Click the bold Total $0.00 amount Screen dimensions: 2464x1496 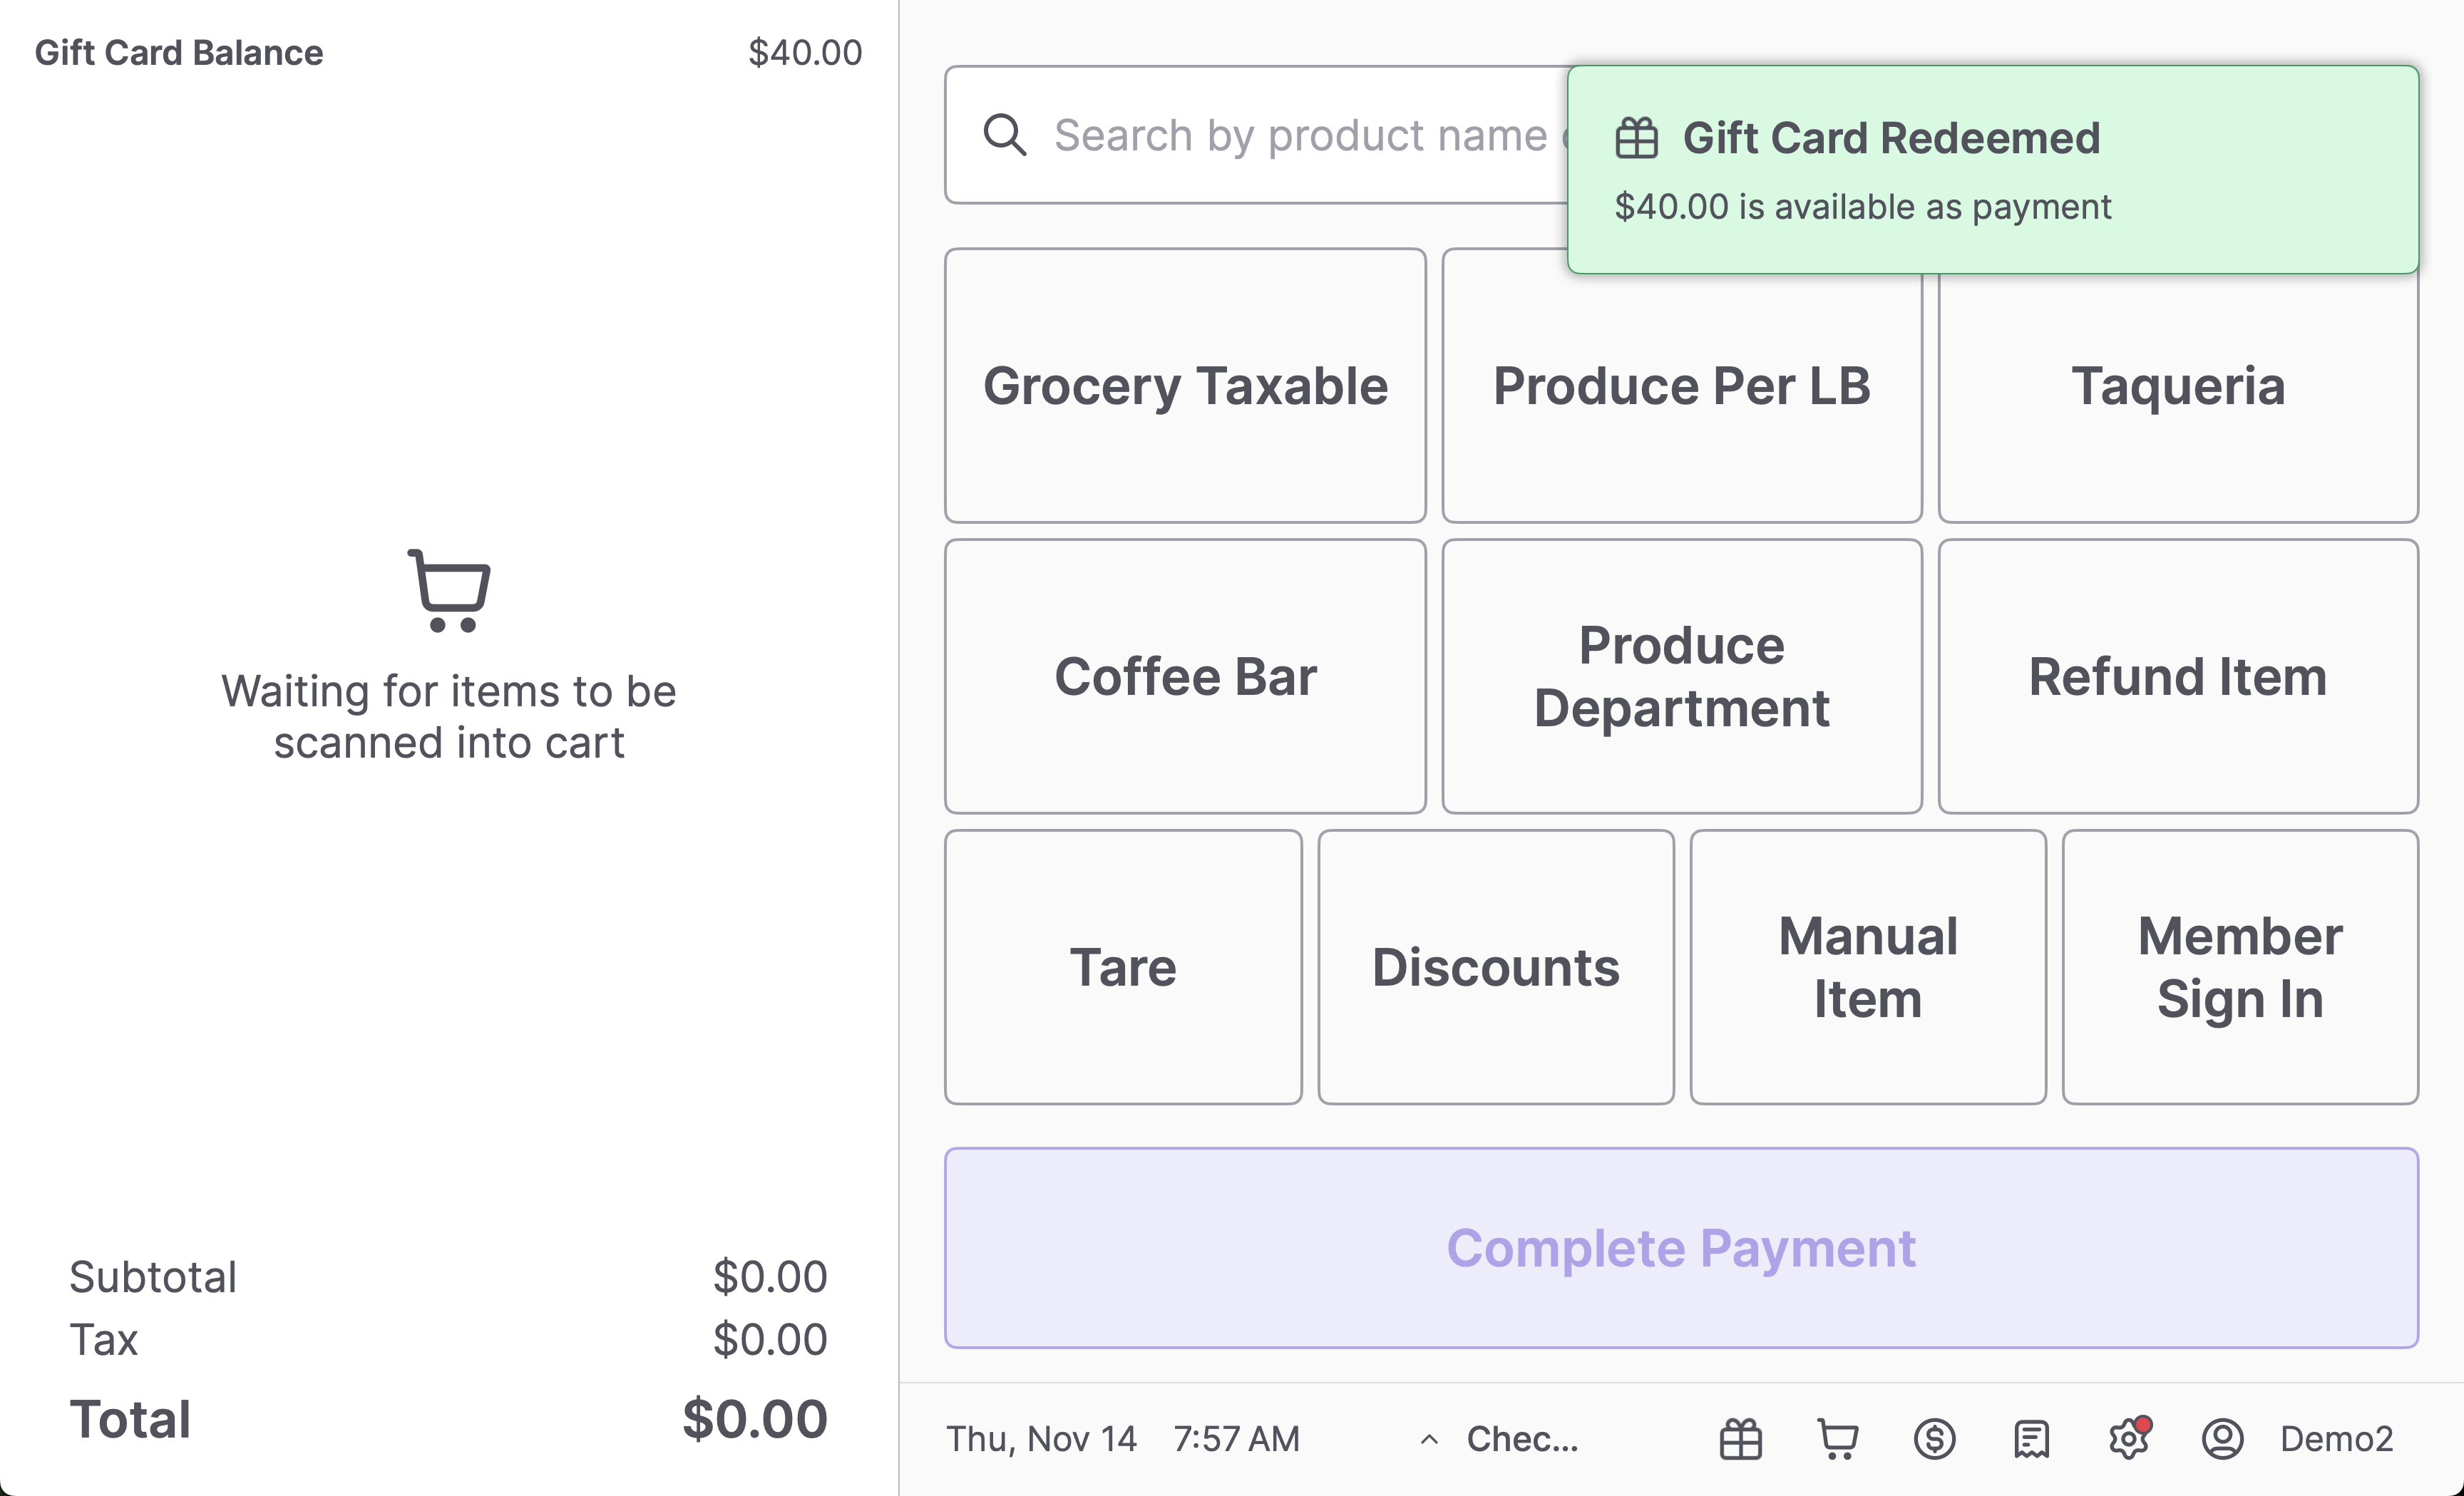(x=755, y=1419)
